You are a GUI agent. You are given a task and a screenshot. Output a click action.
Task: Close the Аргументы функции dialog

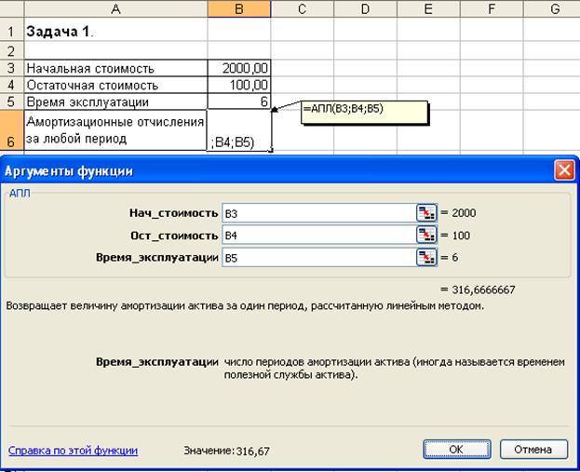[563, 170]
